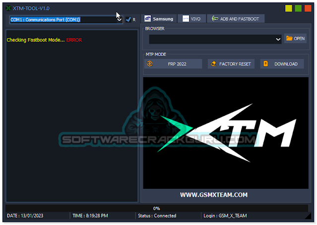The image size is (317, 225).
Task: Click the FACTORY RESET button
Action: (231, 64)
